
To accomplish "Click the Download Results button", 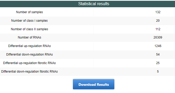I will (x=93, y=84).
